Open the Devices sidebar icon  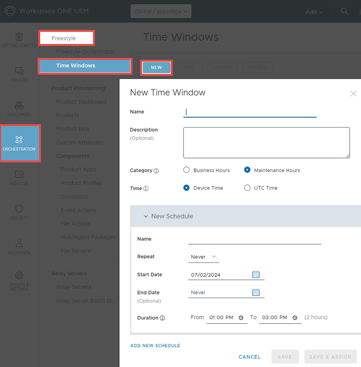[19, 71]
